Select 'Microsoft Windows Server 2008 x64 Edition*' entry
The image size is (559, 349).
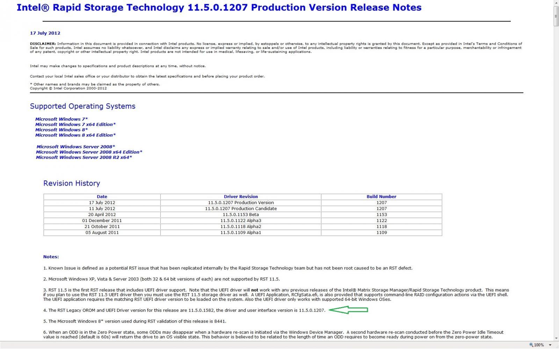point(89,152)
